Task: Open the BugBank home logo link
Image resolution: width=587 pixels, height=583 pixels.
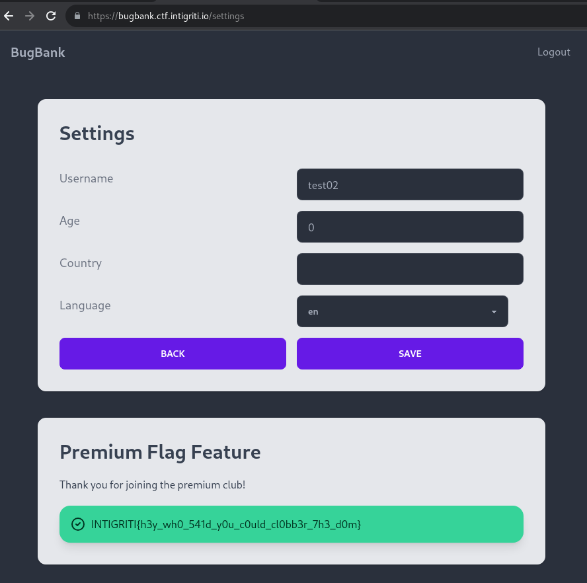Action: point(38,52)
